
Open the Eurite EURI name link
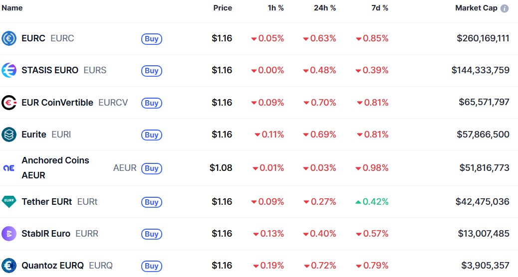tap(34, 135)
